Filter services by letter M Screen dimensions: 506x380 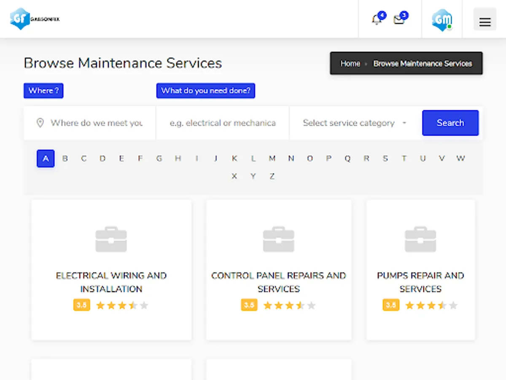click(x=272, y=159)
